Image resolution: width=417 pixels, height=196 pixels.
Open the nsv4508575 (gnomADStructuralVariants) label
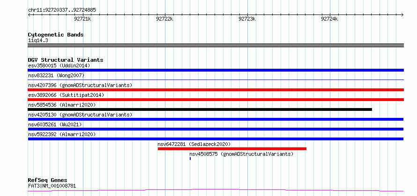(241, 154)
